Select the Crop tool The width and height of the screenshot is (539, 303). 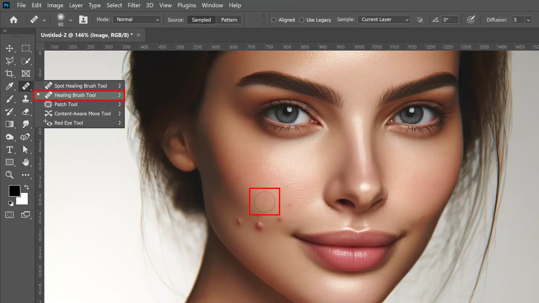pyautogui.click(x=10, y=74)
